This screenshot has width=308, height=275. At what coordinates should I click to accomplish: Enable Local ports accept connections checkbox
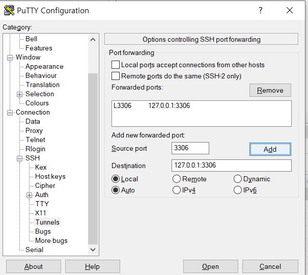(x=116, y=65)
